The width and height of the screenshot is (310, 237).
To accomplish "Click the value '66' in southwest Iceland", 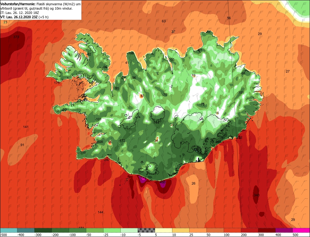I will (x=110, y=142).
